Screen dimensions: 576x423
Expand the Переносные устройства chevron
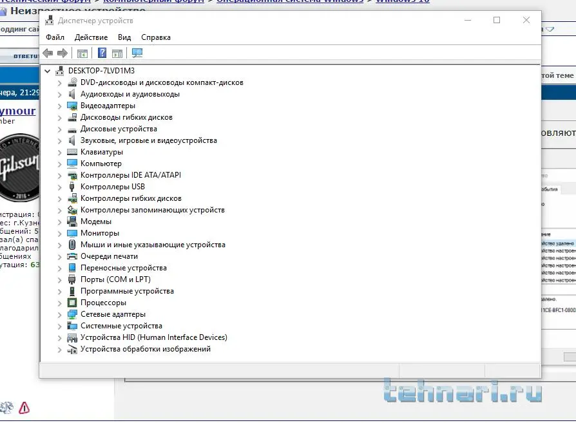59,268
